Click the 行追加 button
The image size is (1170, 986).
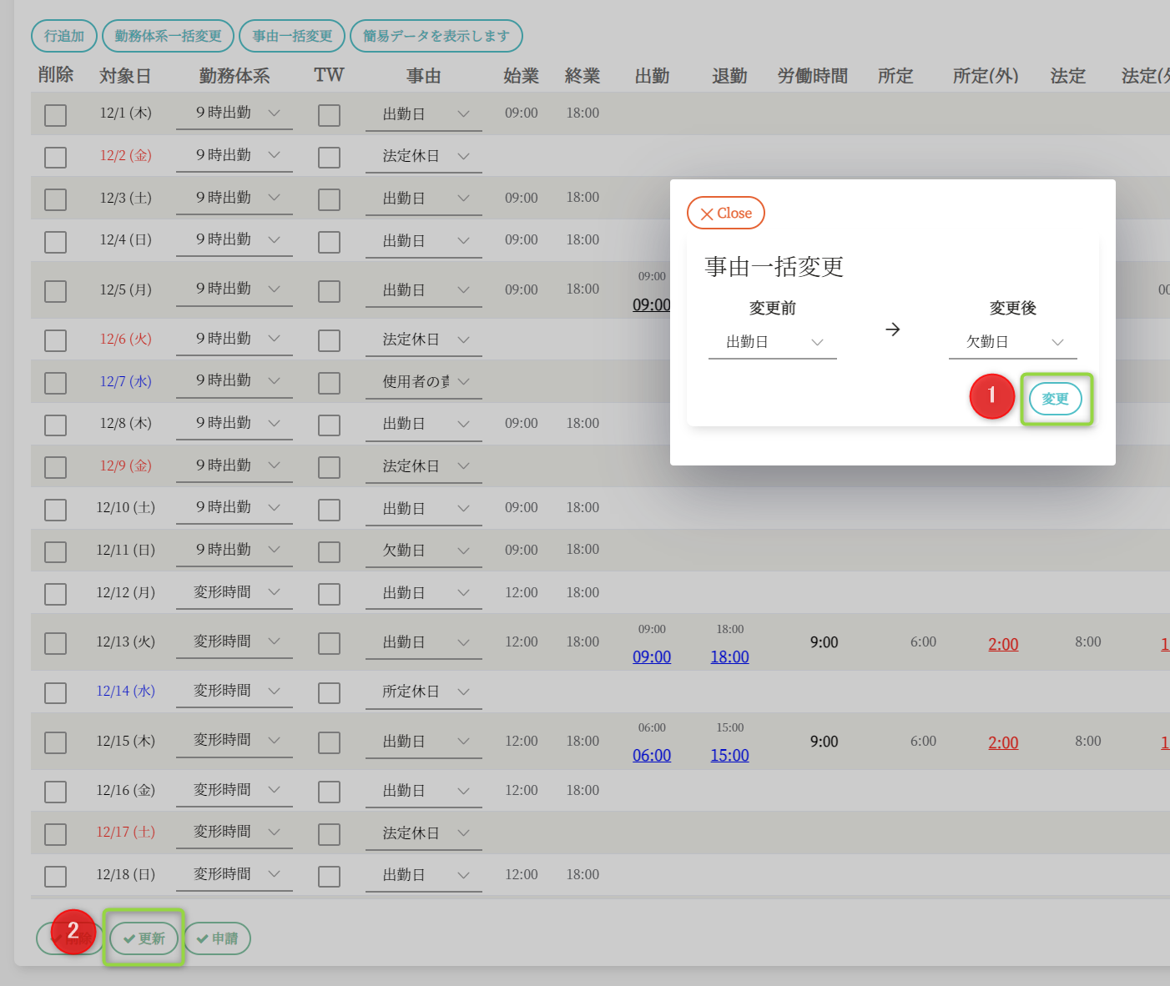[64, 36]
